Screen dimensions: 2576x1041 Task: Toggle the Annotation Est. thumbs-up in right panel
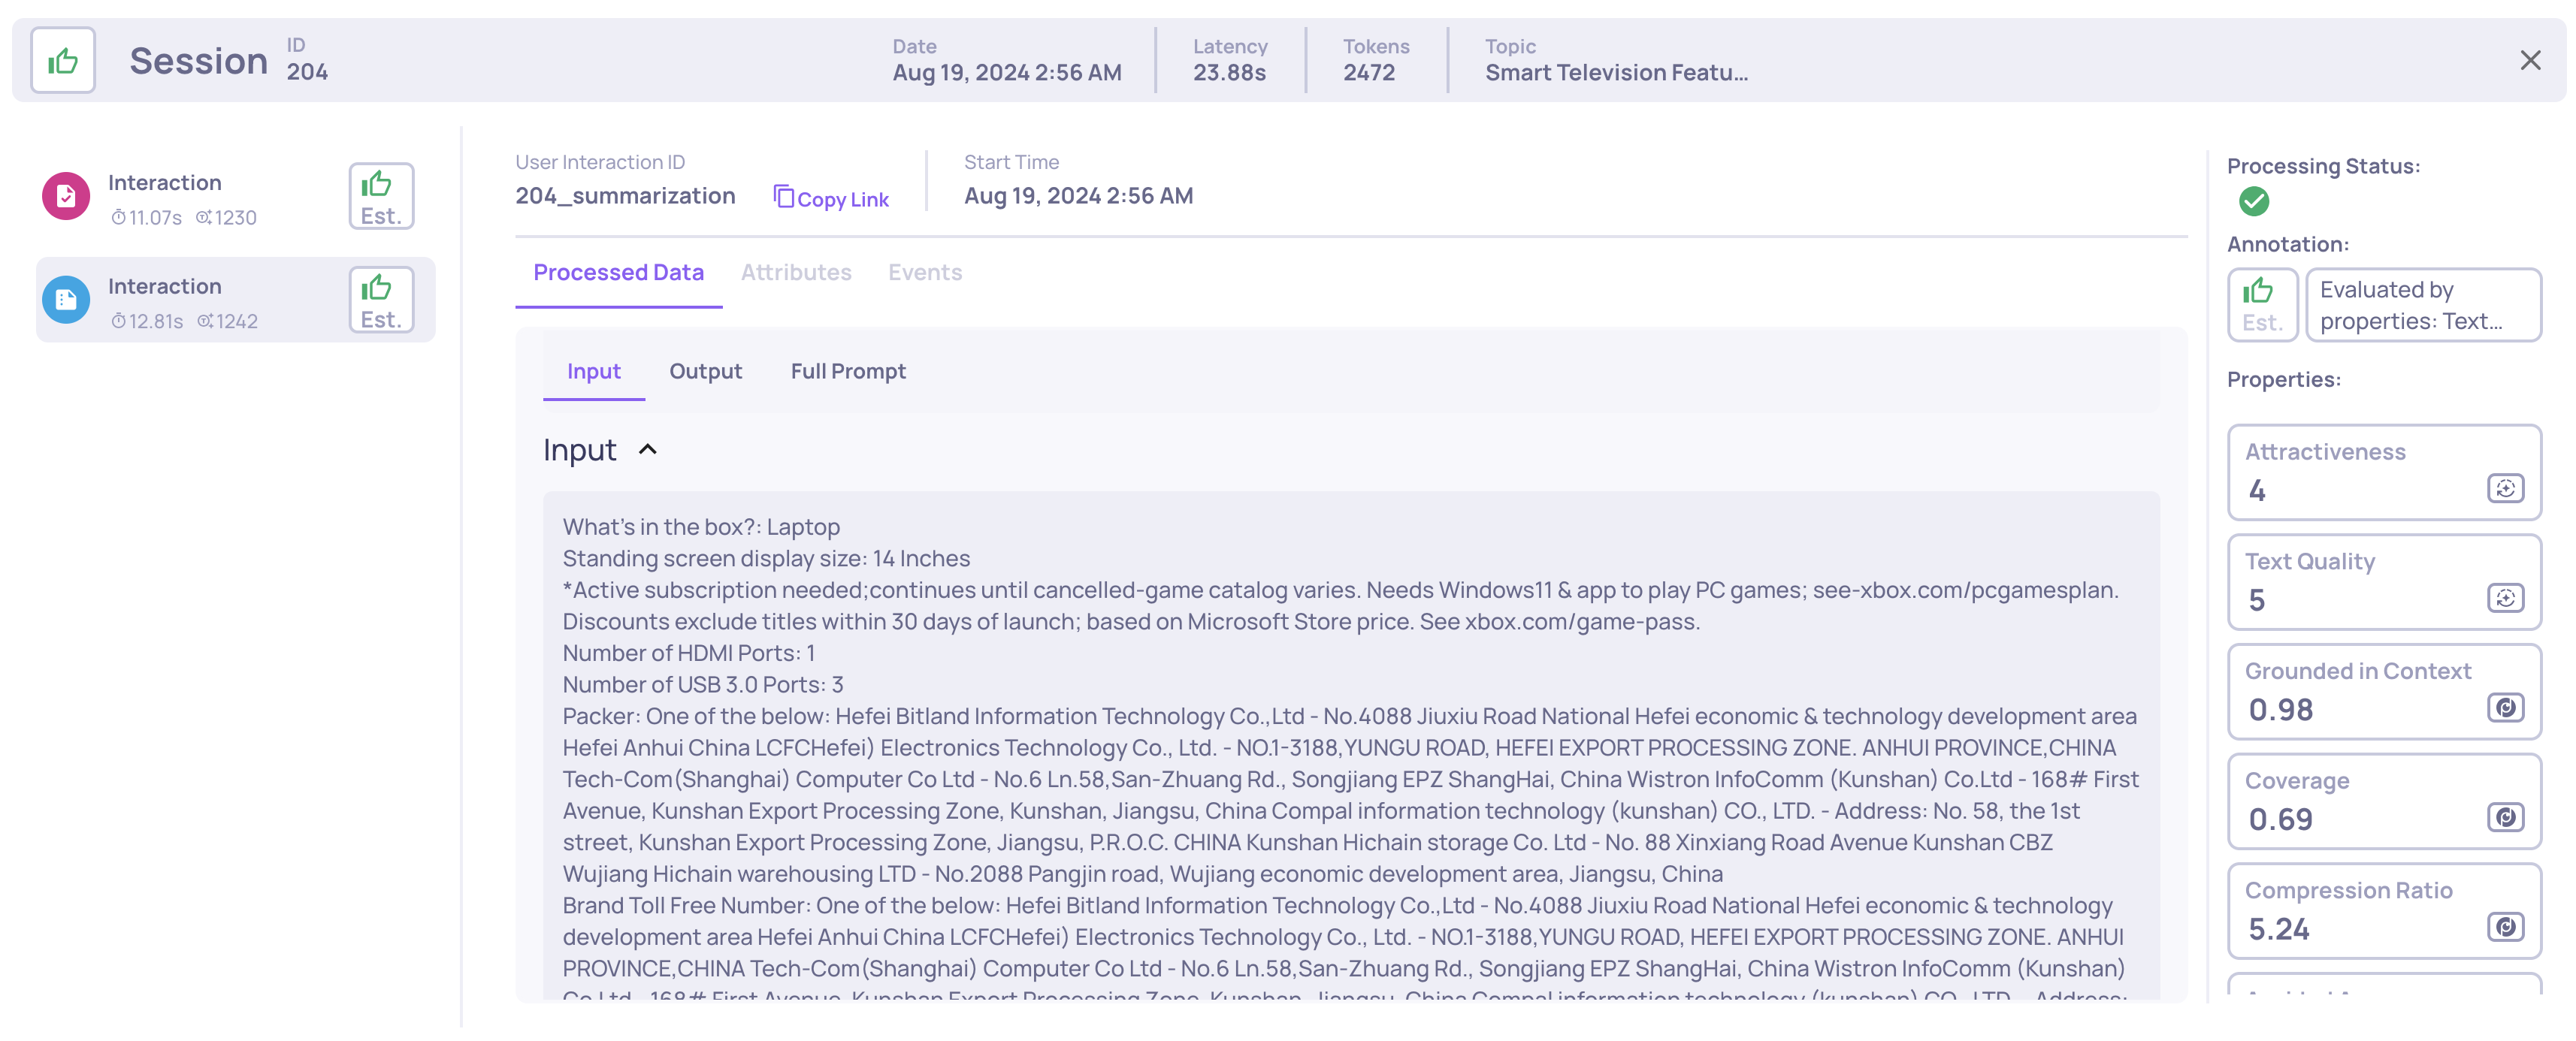[2261, 305]
